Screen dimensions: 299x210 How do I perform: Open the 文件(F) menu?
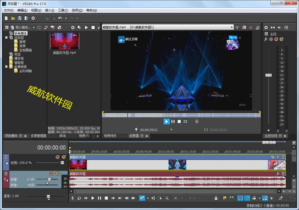coord(9,10)
